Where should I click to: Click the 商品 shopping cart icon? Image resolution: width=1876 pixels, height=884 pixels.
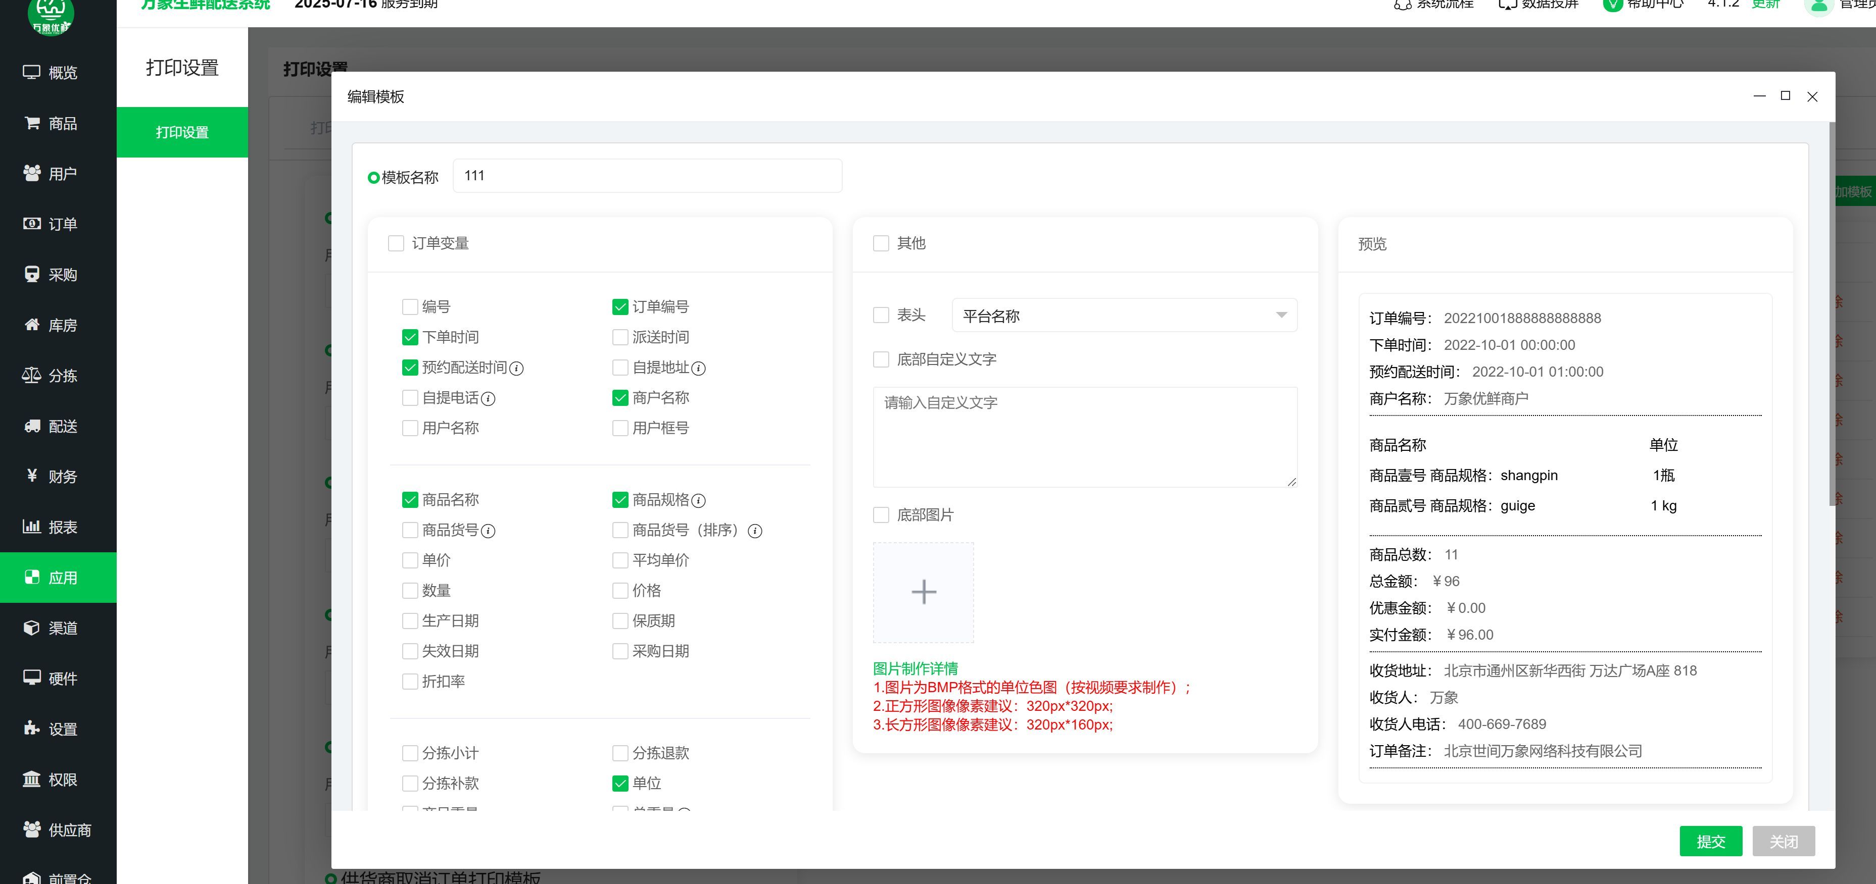click(x=31, y=123)
